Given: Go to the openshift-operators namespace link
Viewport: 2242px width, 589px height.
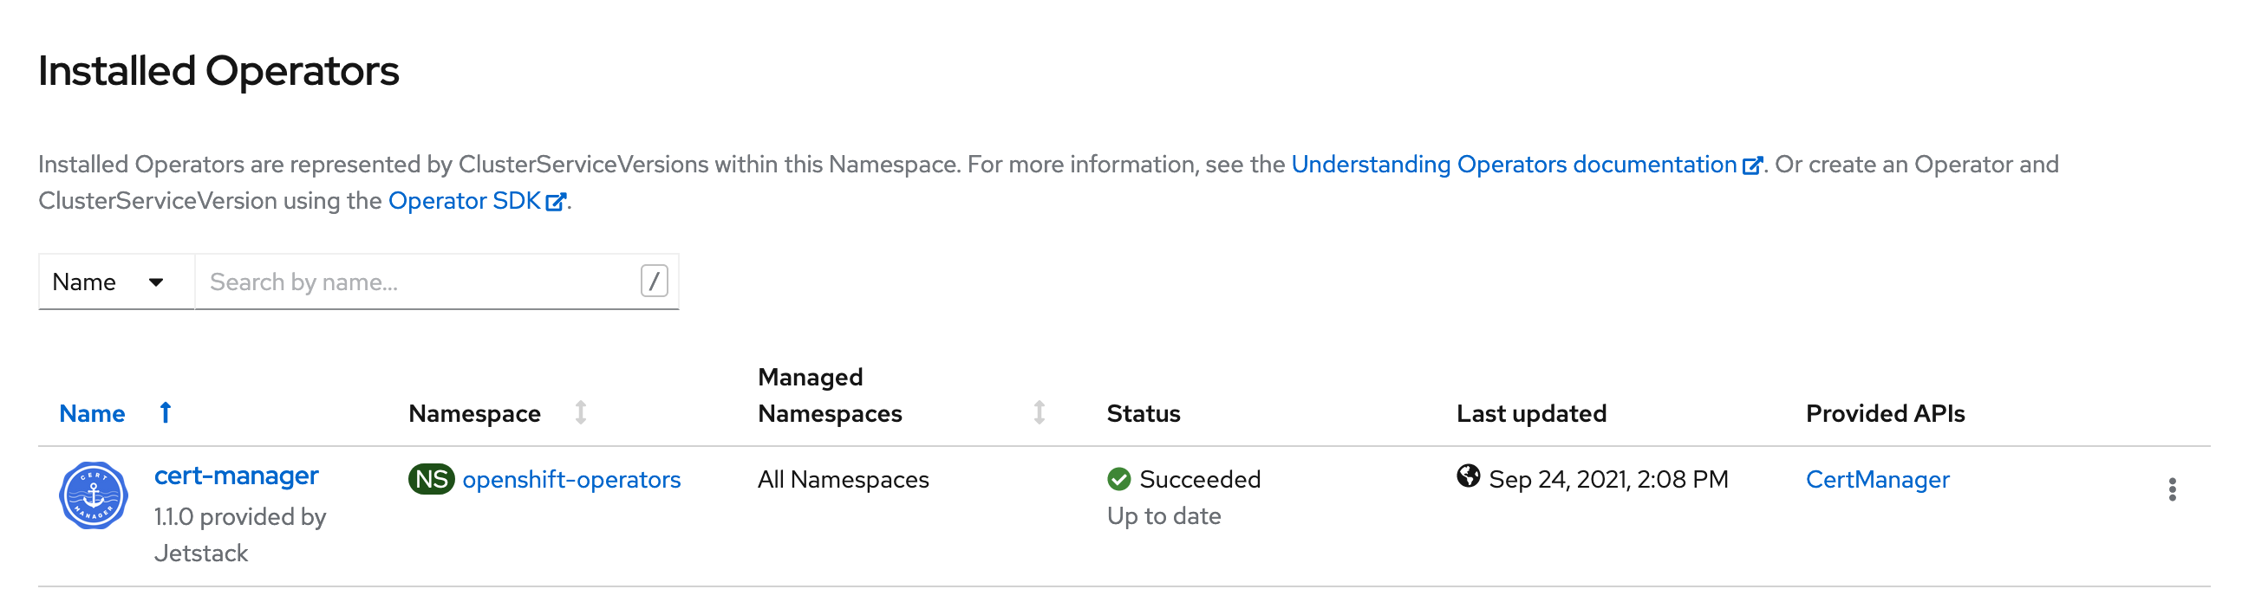Looking at the screenshot, I should pos(571,479).
